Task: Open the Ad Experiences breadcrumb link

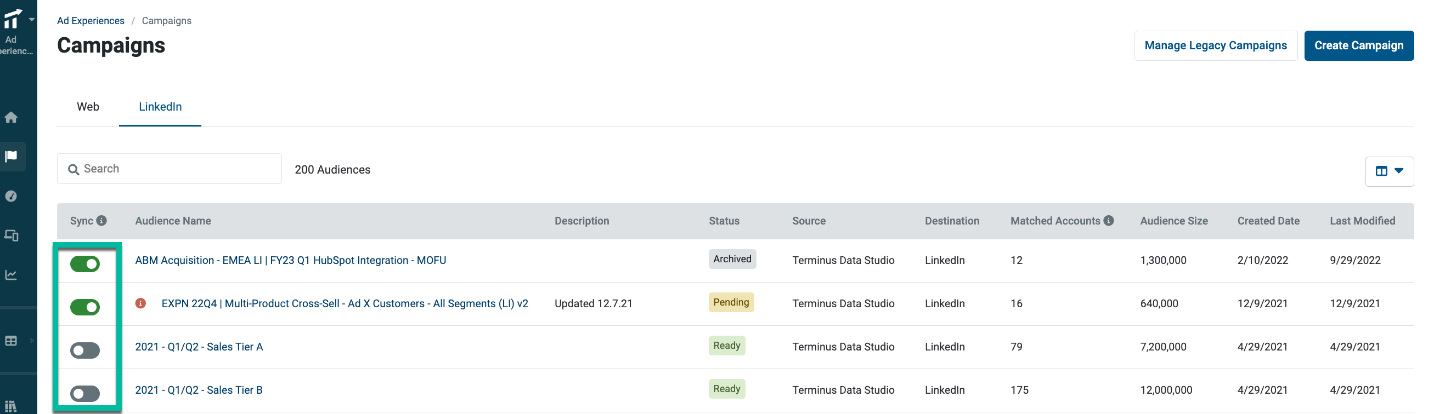Action: pos(91,21)
